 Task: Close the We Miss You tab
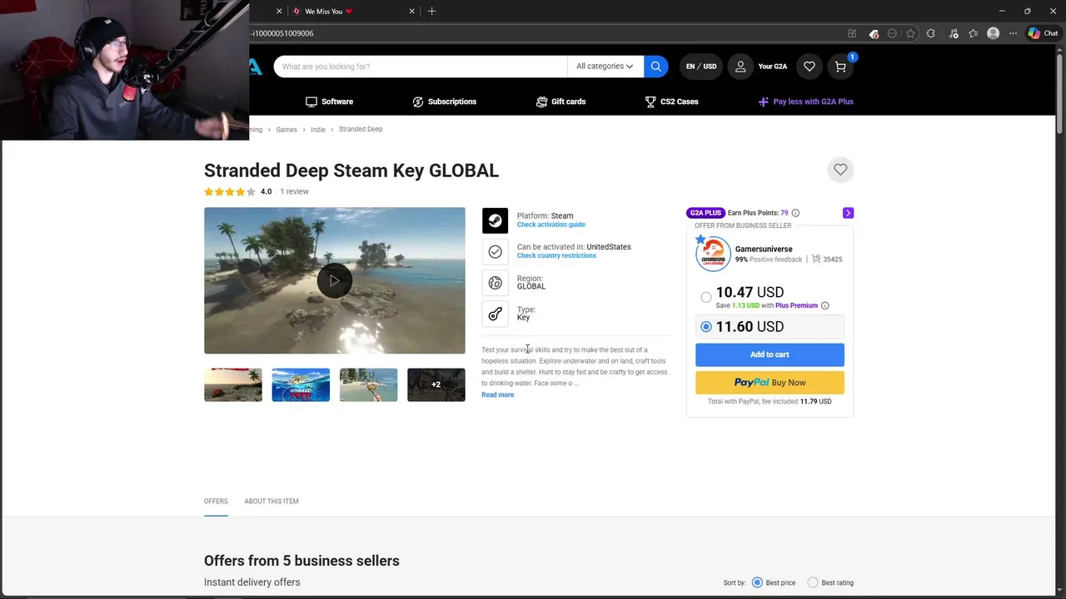click(x=411, y=11)
